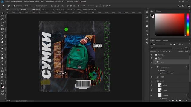Switch to the Каналы tab

(158, 40)
